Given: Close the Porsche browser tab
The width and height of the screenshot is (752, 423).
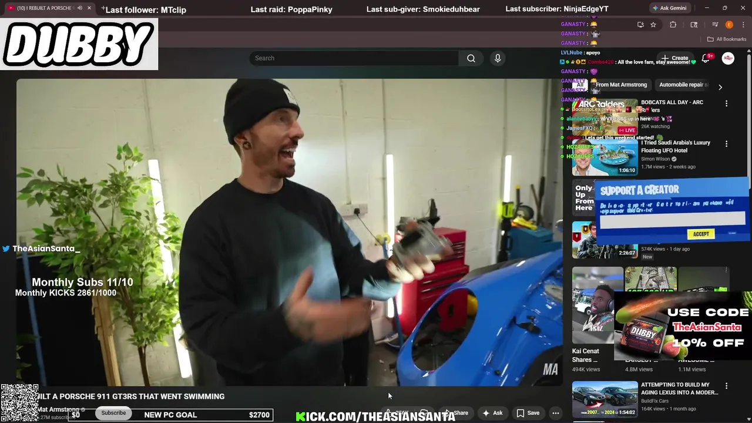Looking at the screenshot, I should point(89,8).
